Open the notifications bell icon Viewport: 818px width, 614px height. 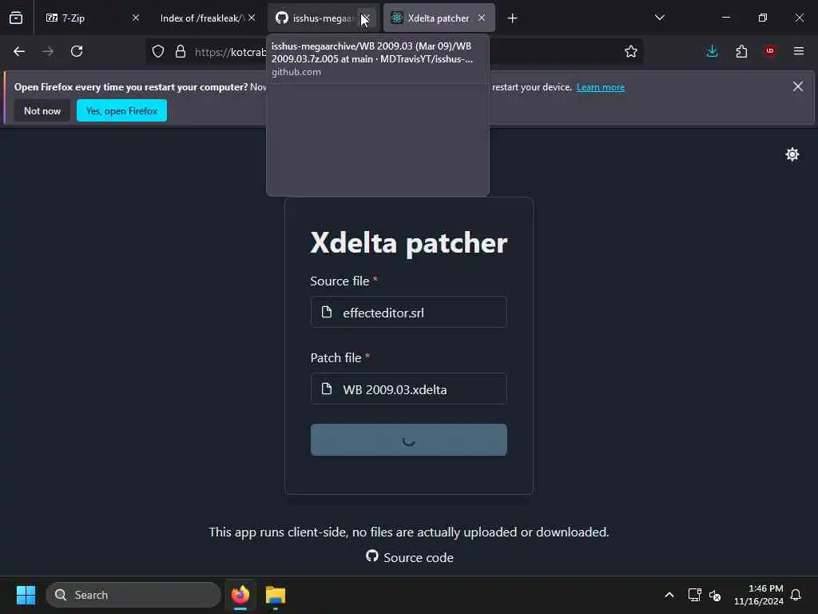796,595
